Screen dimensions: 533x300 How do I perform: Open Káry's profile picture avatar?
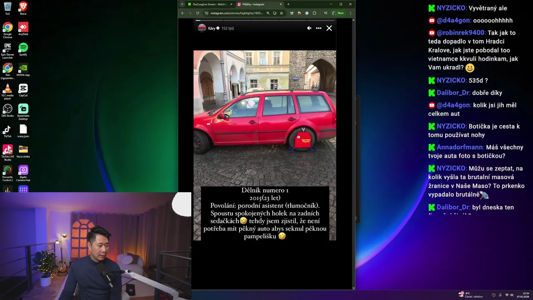click(202, 28)
